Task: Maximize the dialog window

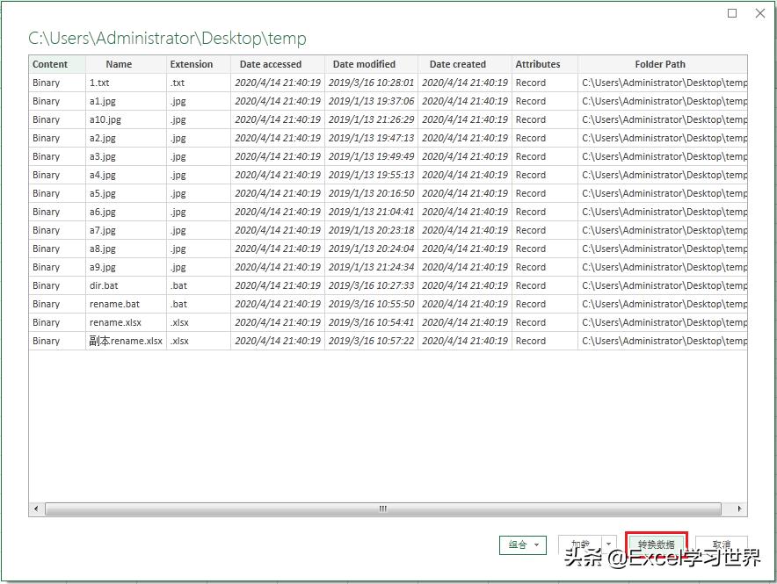Action: (x=732, y=13)
